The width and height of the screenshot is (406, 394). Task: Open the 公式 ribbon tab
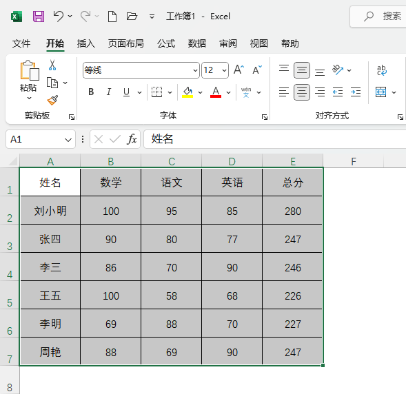coord(166,43)
